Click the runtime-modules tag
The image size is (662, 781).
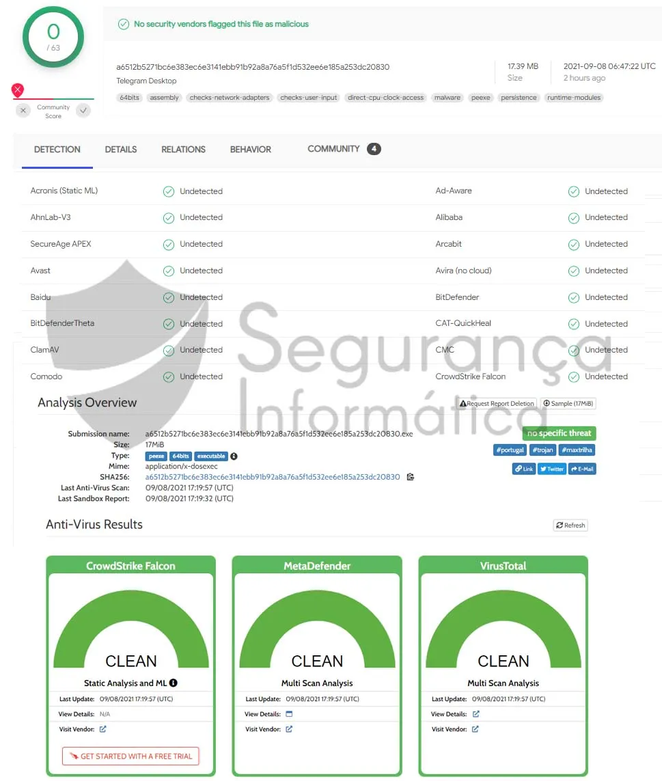(x=574, y=98)
